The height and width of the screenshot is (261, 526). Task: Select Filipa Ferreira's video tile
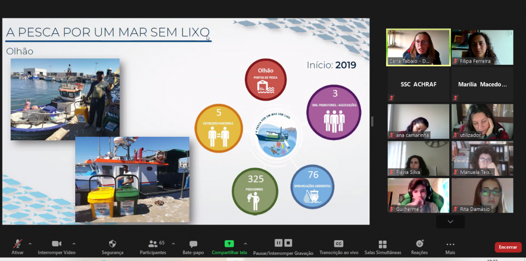482,48
